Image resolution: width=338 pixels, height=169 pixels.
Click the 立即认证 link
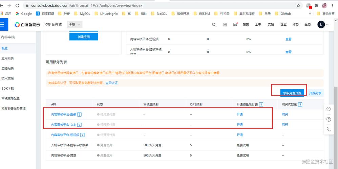[111, 83]
